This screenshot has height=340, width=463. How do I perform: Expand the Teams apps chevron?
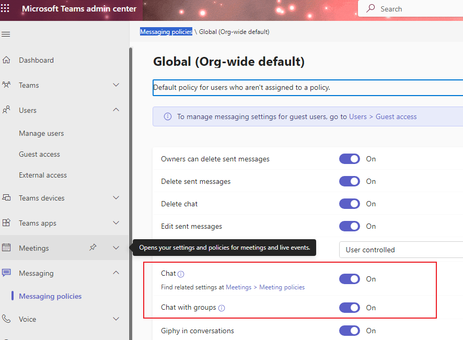coord(116,222)
